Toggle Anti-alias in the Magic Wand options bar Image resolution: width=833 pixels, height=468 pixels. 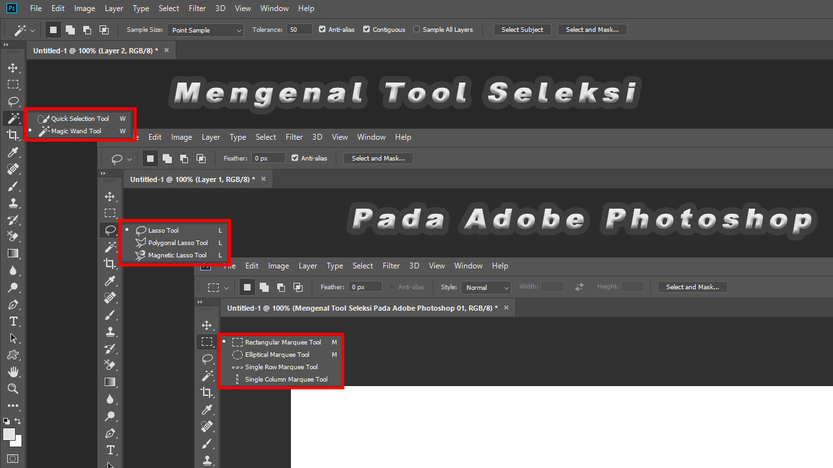click(x=322, y=29)
